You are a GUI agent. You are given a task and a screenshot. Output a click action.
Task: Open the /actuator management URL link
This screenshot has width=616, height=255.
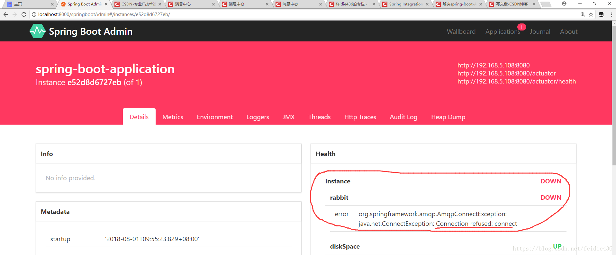point(506,73)
